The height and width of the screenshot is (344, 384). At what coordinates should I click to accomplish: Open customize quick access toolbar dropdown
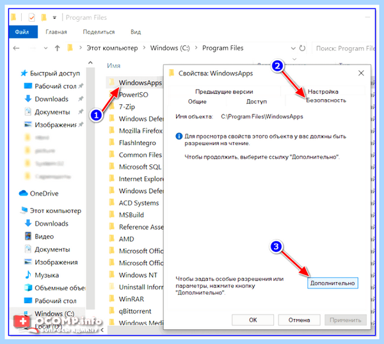[54, 18]
